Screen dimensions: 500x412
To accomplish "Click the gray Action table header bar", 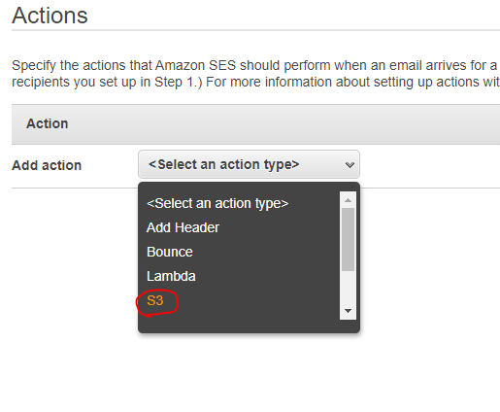I will coord(255,124).
